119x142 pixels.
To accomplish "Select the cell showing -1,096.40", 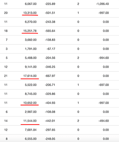I will pos(102,4).
